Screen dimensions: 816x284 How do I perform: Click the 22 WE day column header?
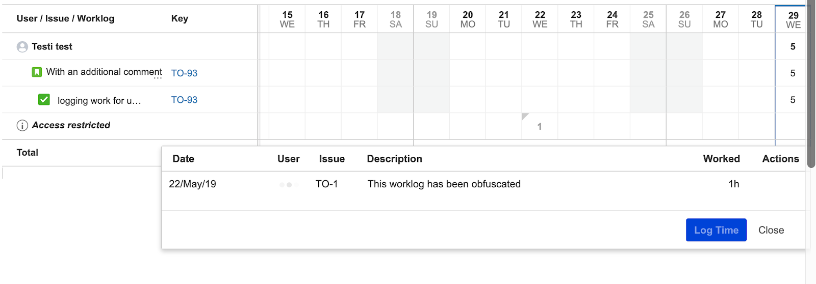540,19
